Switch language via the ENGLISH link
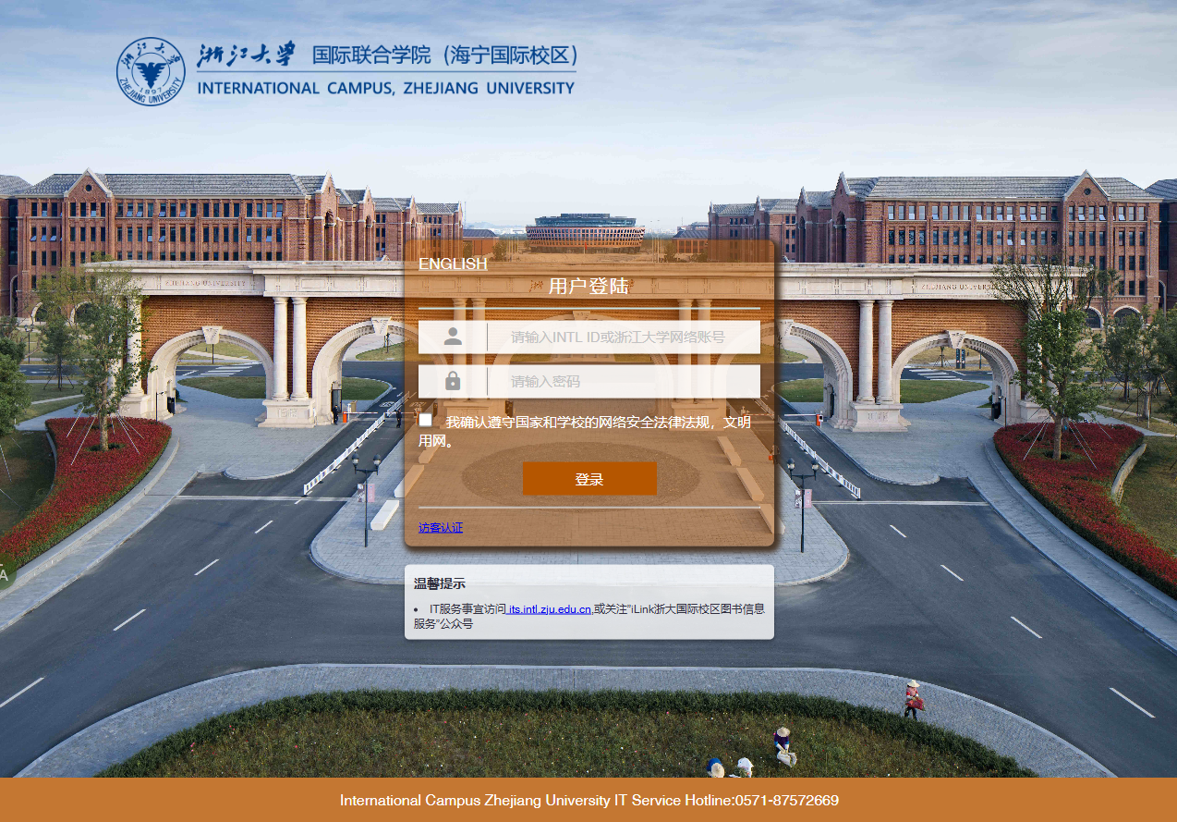Viewport: 1177px width, 822px height. click(453, 264)
